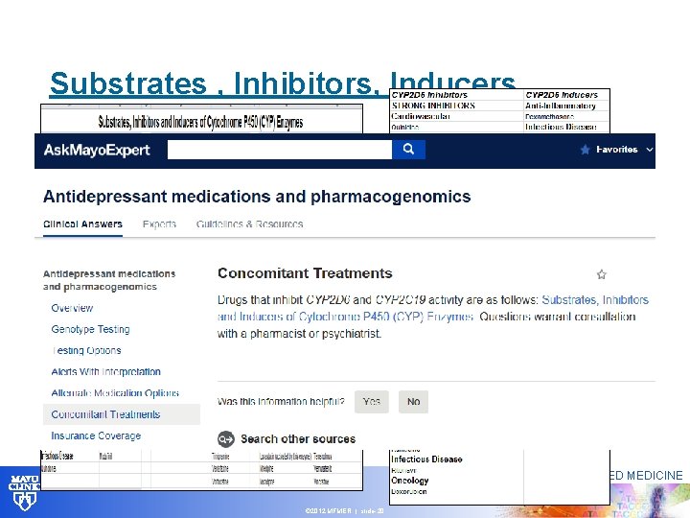Viewport: 690px width, 518px height.
Task: Click the Favorites star icon
Action: click(x=585, y=150)
